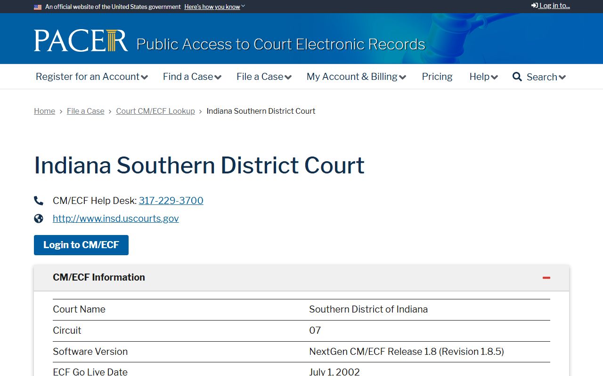Open Court CM/ECF Lookup breadcrumb
This screenshot has width=603, height=376.
click(x=155, y=111)
